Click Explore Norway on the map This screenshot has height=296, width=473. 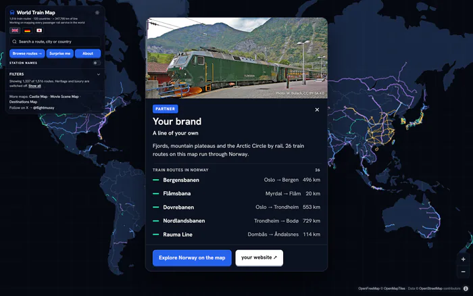click(x=192, y=257)
